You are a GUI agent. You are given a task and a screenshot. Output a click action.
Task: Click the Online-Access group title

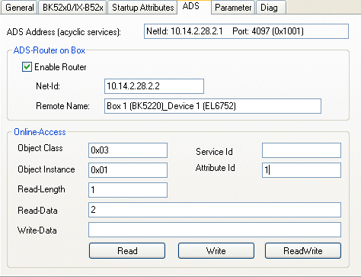click(40, 132)
